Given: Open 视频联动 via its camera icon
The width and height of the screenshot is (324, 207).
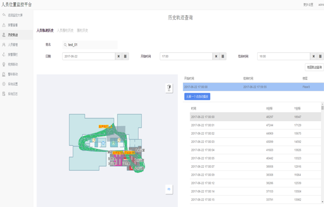Looking at the screenshot, I should 4,64.
